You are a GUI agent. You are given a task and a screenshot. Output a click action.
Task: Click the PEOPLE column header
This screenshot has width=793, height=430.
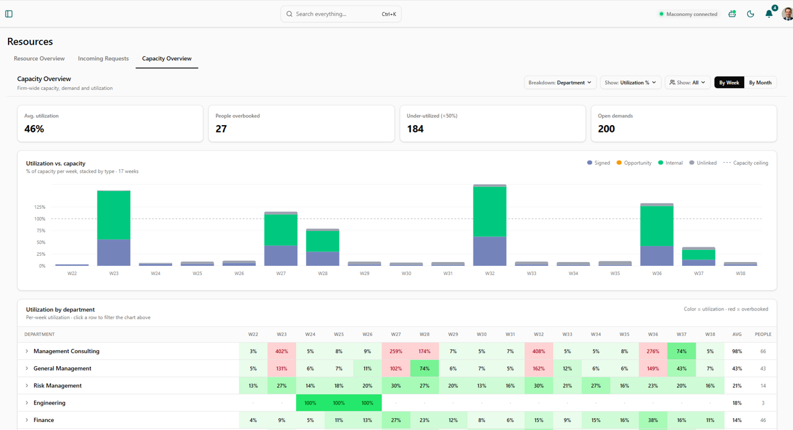[x=763, y=335]
